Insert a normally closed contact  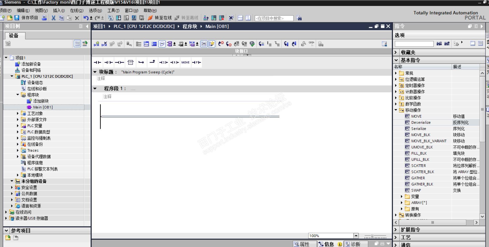(x=108, y=62)
